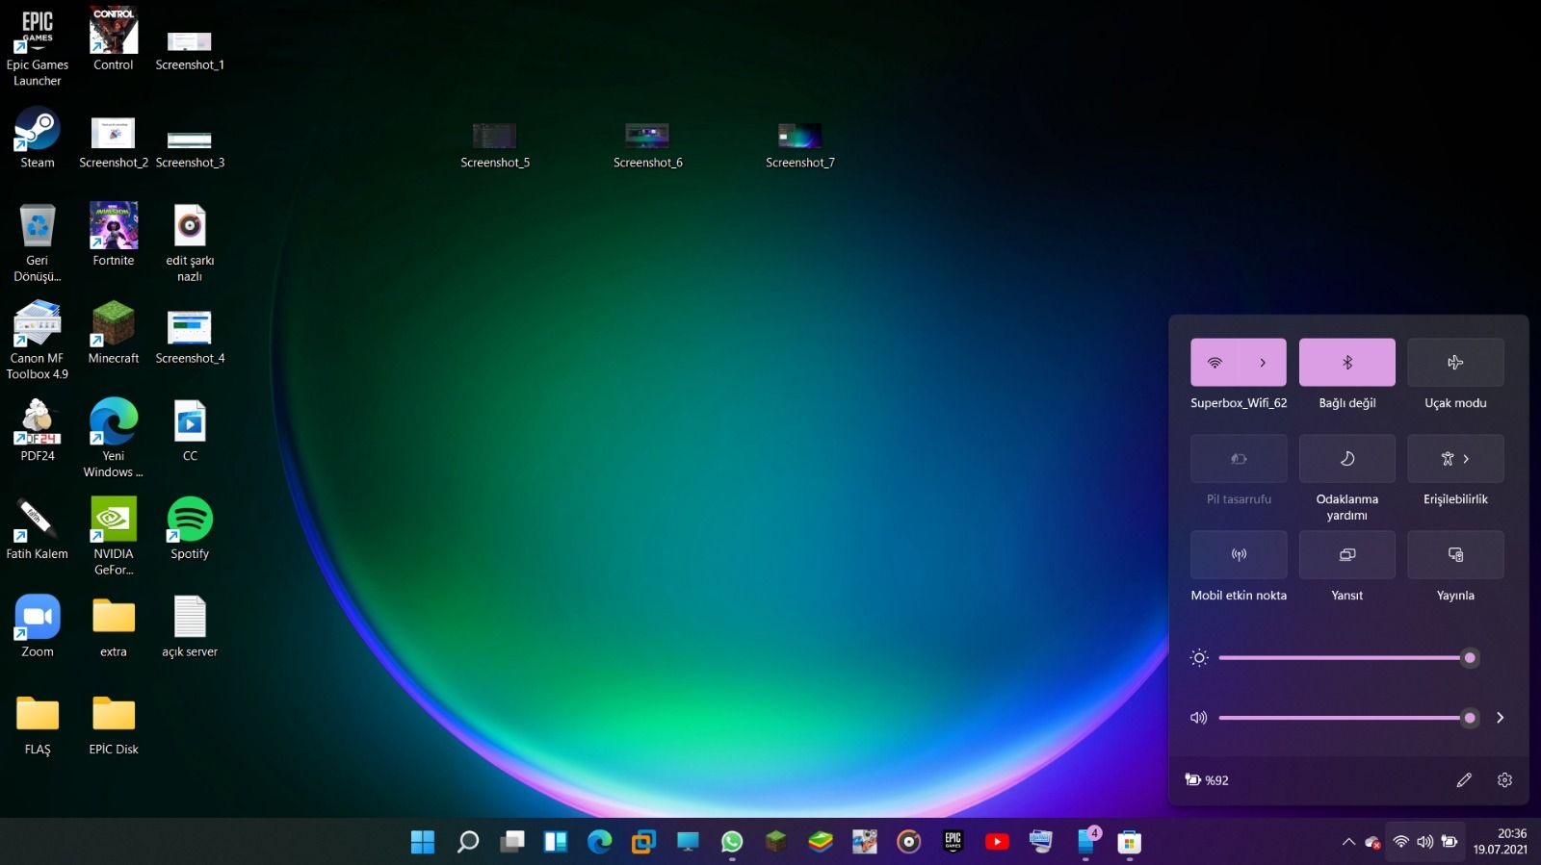Open the edit şarkı nazlı file
The image size is (1541, 865).
190,242
